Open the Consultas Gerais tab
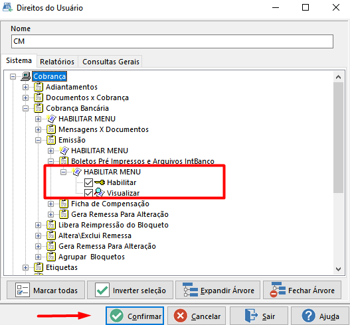Screen dimensions: 350x325 point(111,62)
